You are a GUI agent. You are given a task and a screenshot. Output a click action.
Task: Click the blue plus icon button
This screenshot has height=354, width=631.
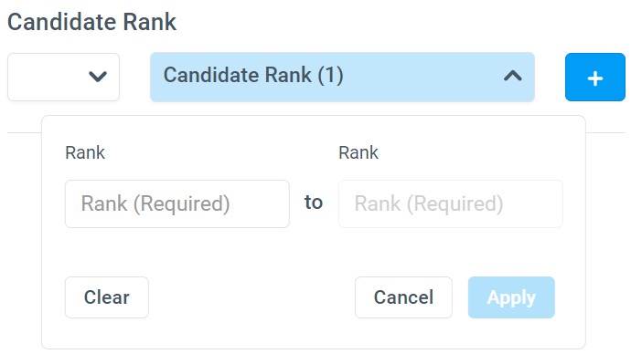tap(594, 77)
